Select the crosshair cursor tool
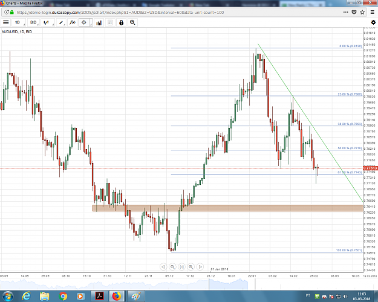This screenshot has width=378, height=302. click(83, 22)
